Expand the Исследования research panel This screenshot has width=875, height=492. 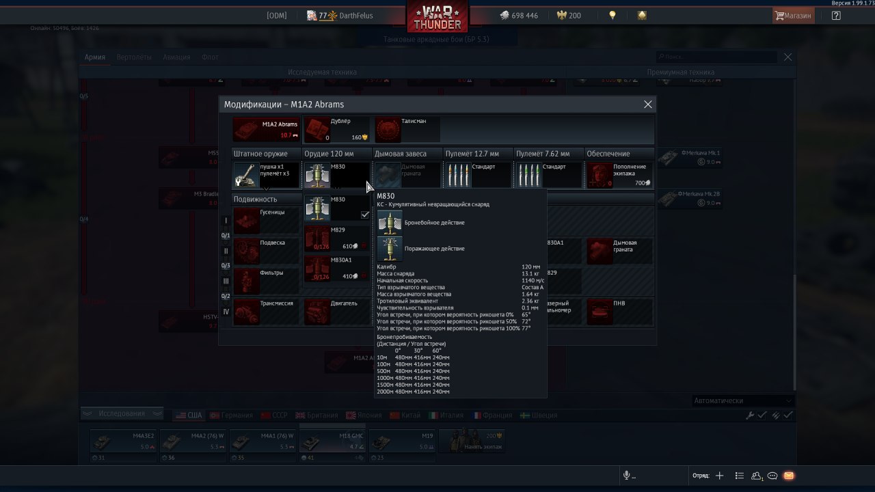click(x=122, y=413)
